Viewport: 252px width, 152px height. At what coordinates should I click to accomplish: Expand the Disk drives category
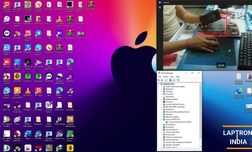pos(161,97)
